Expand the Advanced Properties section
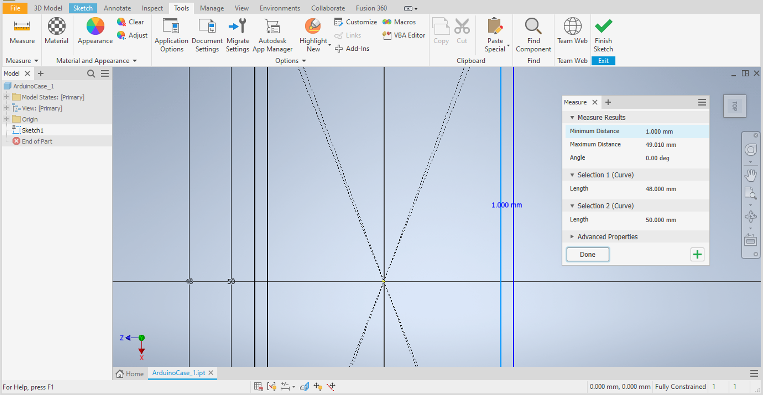Screen dimensions: 763x395 click(x=572, y=237)
